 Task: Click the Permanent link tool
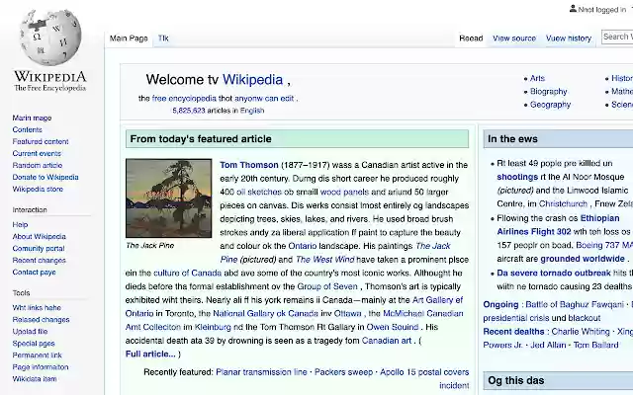pyautogui.click(x=38, y=355)
